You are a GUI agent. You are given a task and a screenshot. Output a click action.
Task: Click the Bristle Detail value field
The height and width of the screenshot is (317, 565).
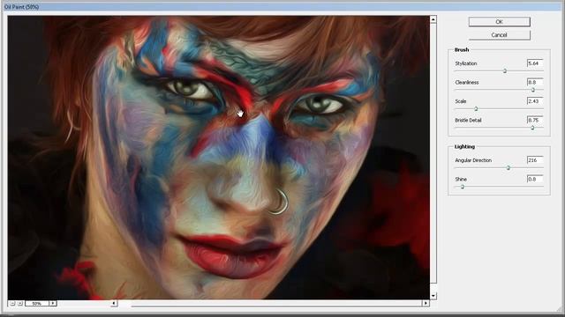pos(535,120)
